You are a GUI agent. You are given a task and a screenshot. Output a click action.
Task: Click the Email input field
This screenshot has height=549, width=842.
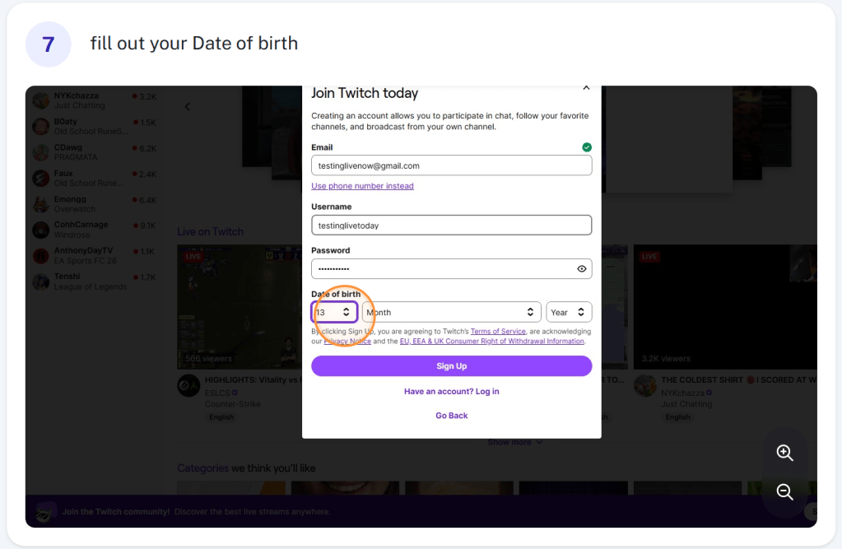(452, 165)
